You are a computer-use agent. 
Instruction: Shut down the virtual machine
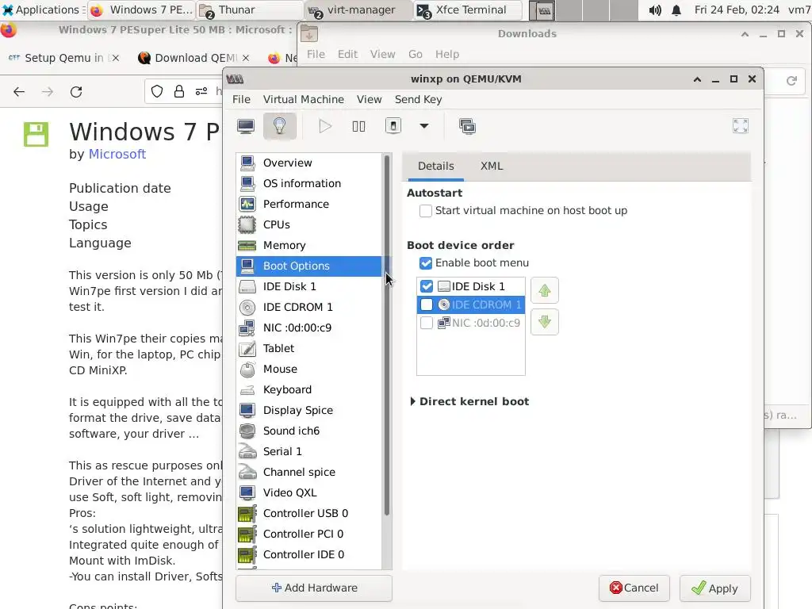tap(393, 126)
